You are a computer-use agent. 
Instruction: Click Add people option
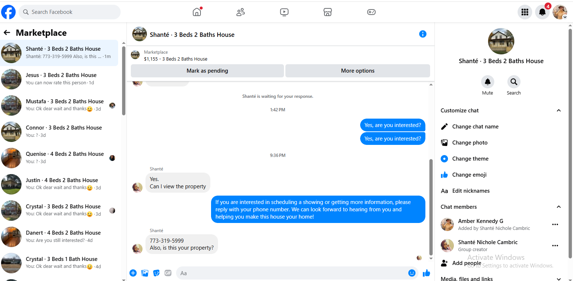point(501,263)
